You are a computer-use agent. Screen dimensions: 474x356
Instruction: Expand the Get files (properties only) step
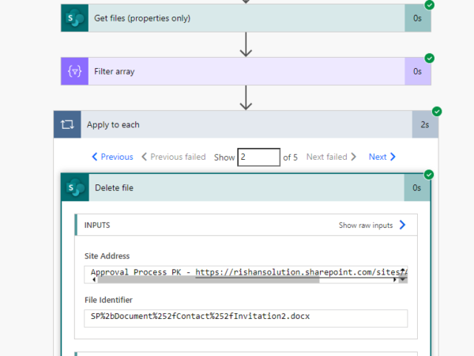(237, 18)
